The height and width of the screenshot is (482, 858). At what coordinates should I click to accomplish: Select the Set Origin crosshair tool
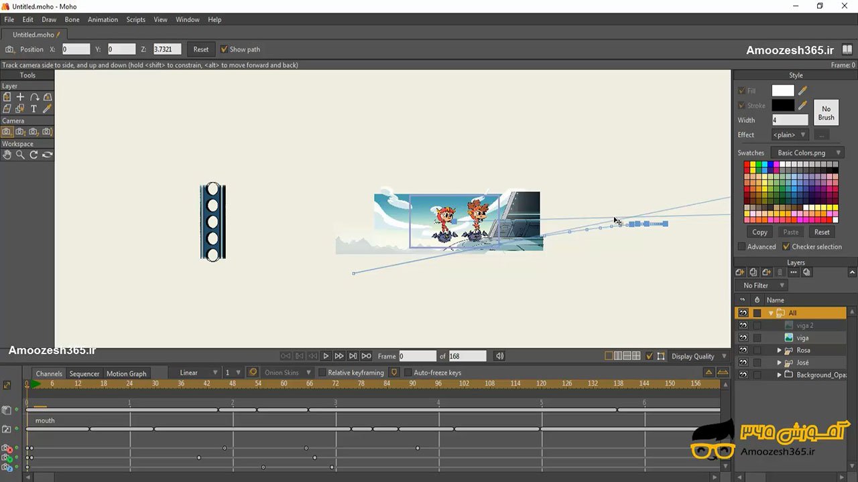pos(20,97)
